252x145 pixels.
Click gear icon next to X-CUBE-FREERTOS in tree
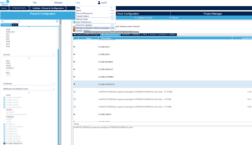click(4, 143)
